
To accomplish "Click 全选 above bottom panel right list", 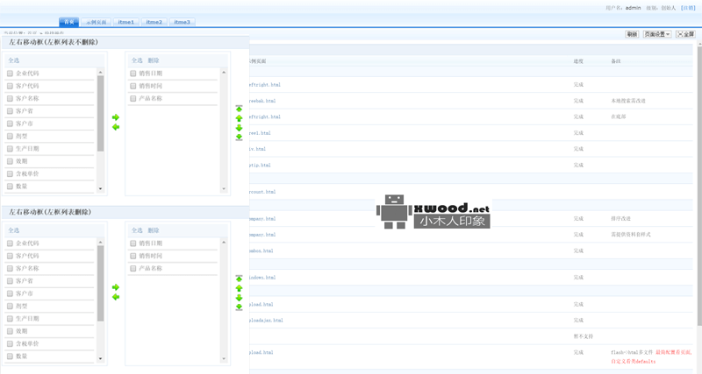I will [x=137, y=230].
